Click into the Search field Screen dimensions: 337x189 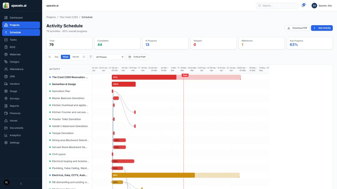tap(277, 6)
